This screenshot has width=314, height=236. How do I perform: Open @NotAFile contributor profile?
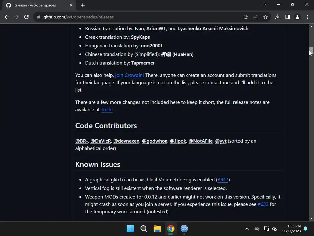201,141
